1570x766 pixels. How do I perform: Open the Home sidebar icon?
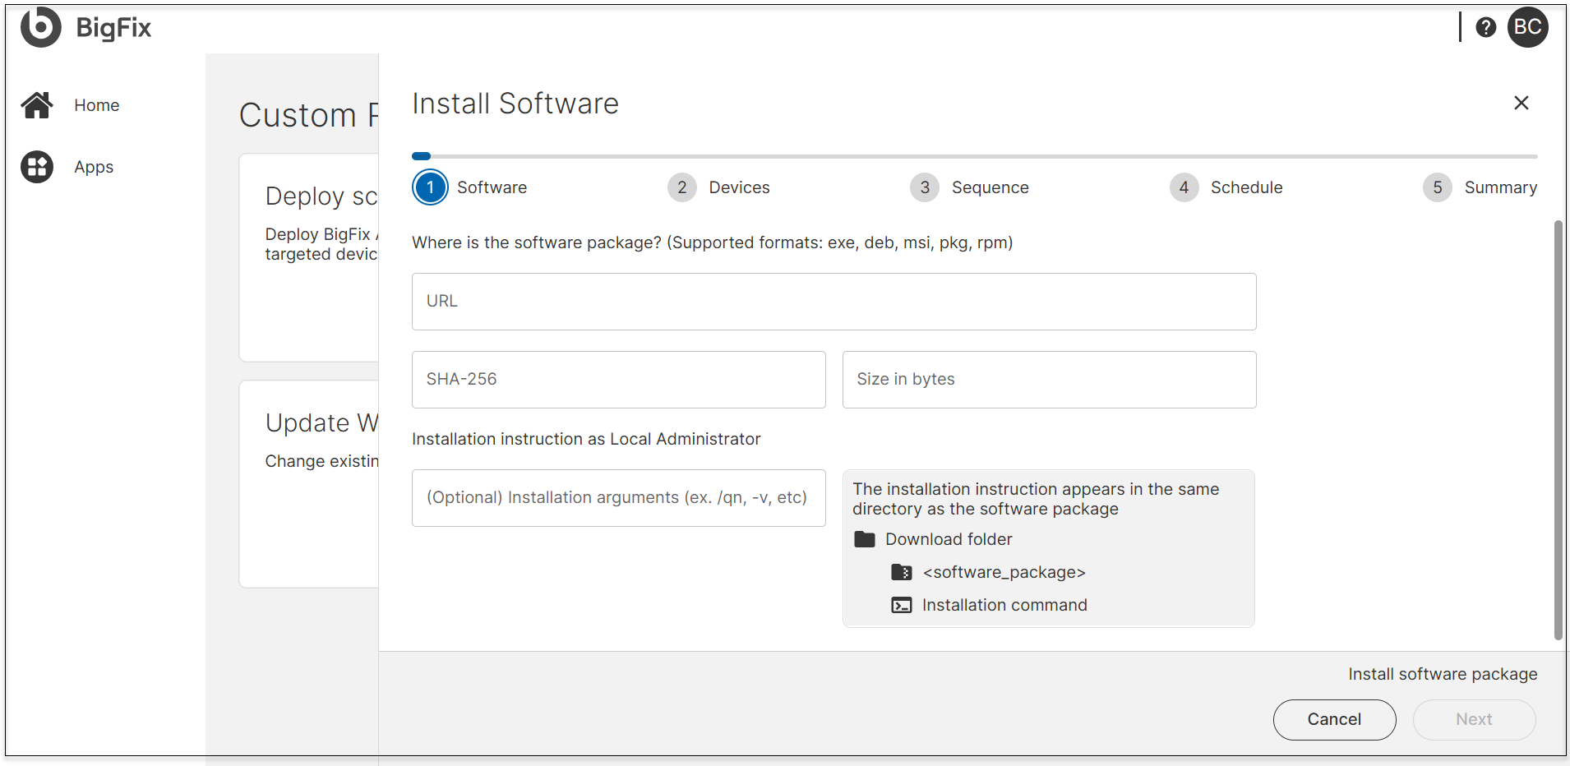[x=36, y=104]
